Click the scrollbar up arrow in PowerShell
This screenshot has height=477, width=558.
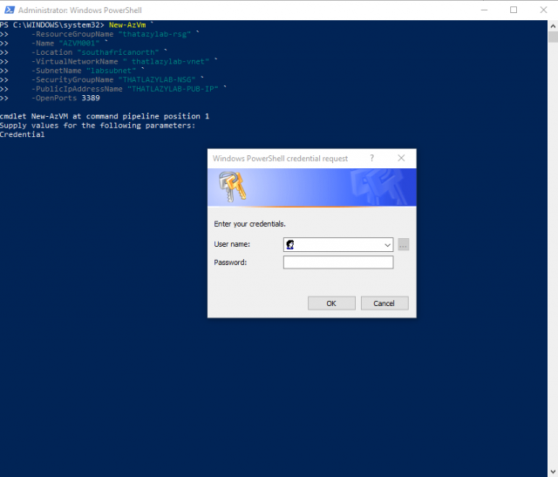click(553, 26)
